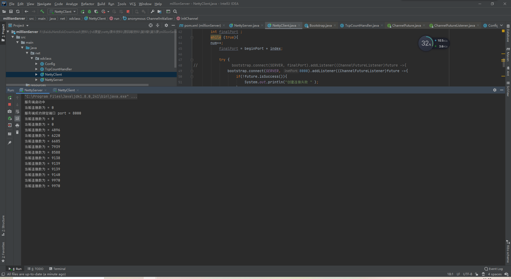
Task: Toggle soft-wrap in console output
Action: coord(17,112)
